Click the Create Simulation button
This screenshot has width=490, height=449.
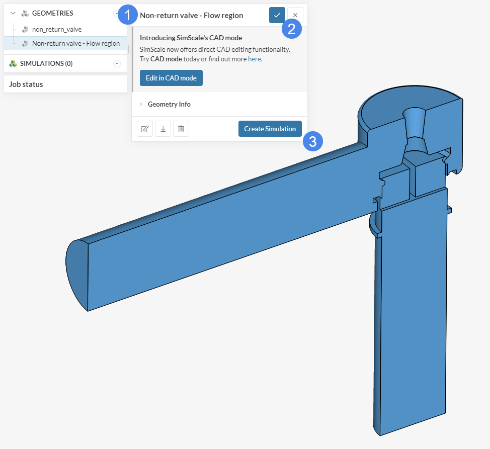(x=270, y=129)
